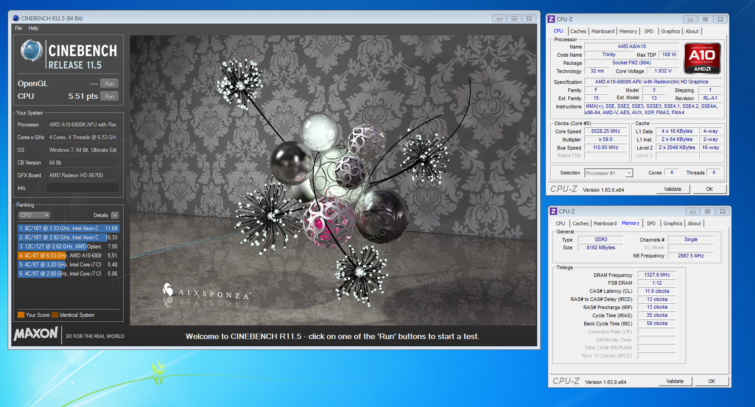
Task: Open Processor #1 selection dropdown
Action: (608, 173)
